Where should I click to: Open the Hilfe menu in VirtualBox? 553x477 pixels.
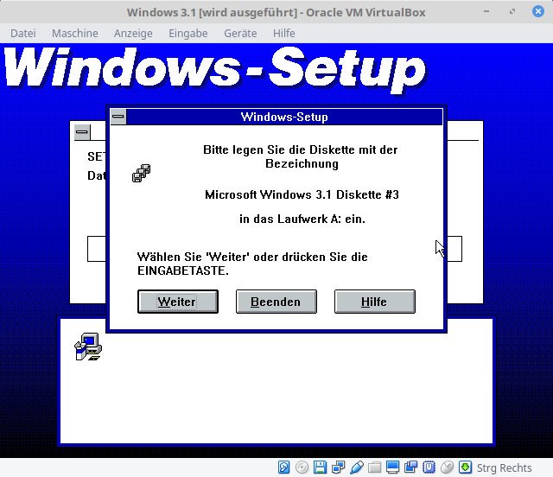284,33
